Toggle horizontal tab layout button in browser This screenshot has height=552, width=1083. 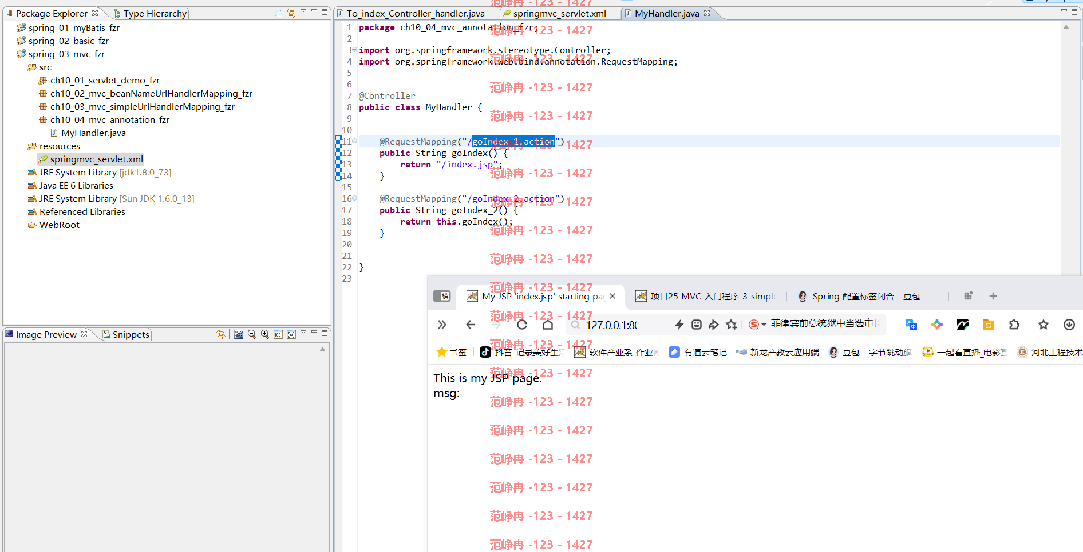(442, 296)
